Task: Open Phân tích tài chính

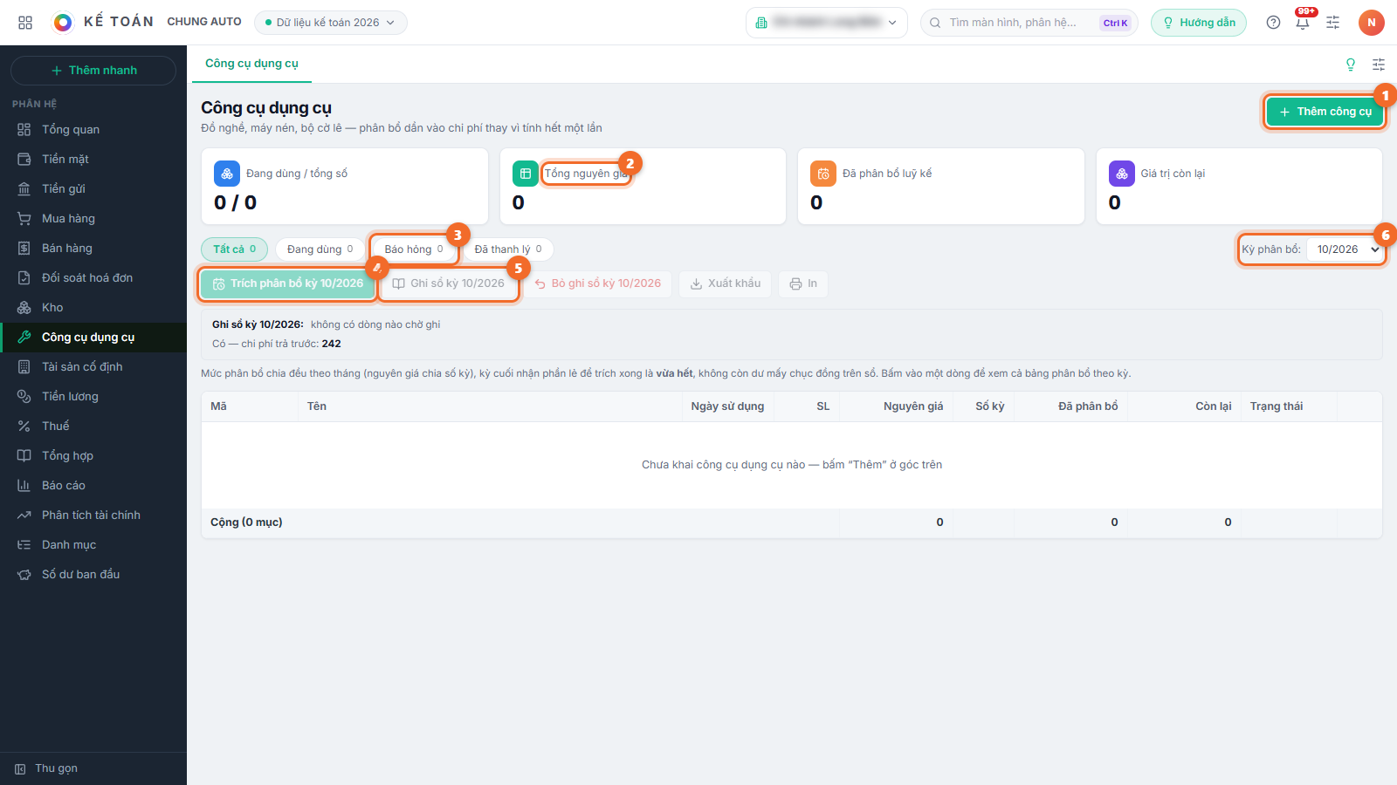Action: click(x=93, y=515)
